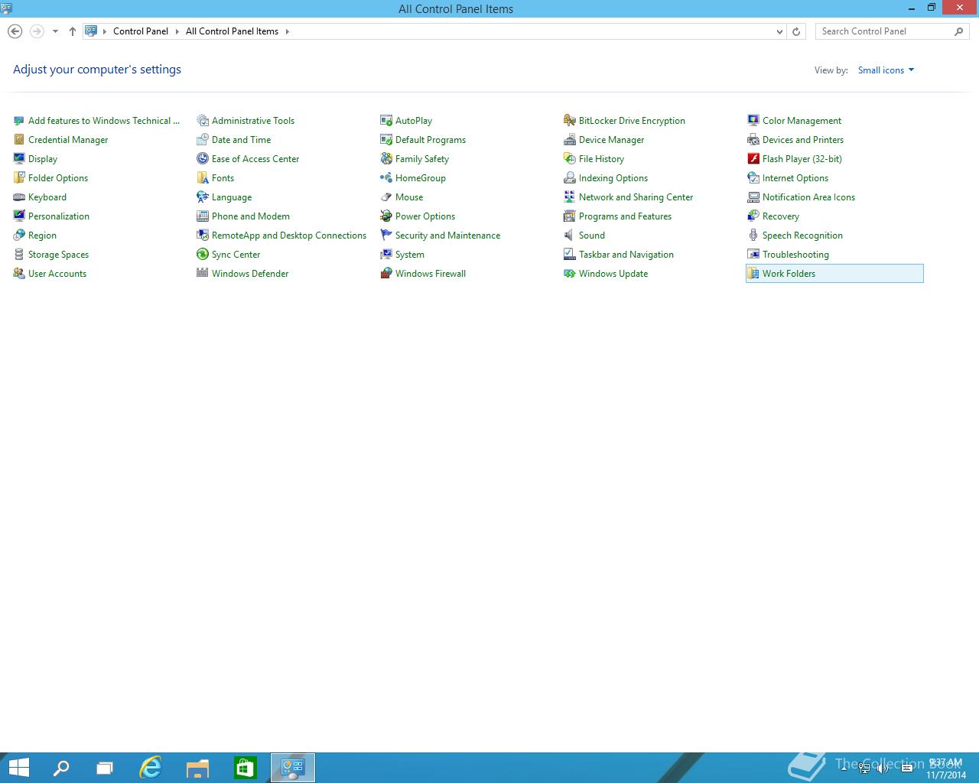Go up one level with Up arrow
This screenshot has width=979, height=783.
point(73,31)
